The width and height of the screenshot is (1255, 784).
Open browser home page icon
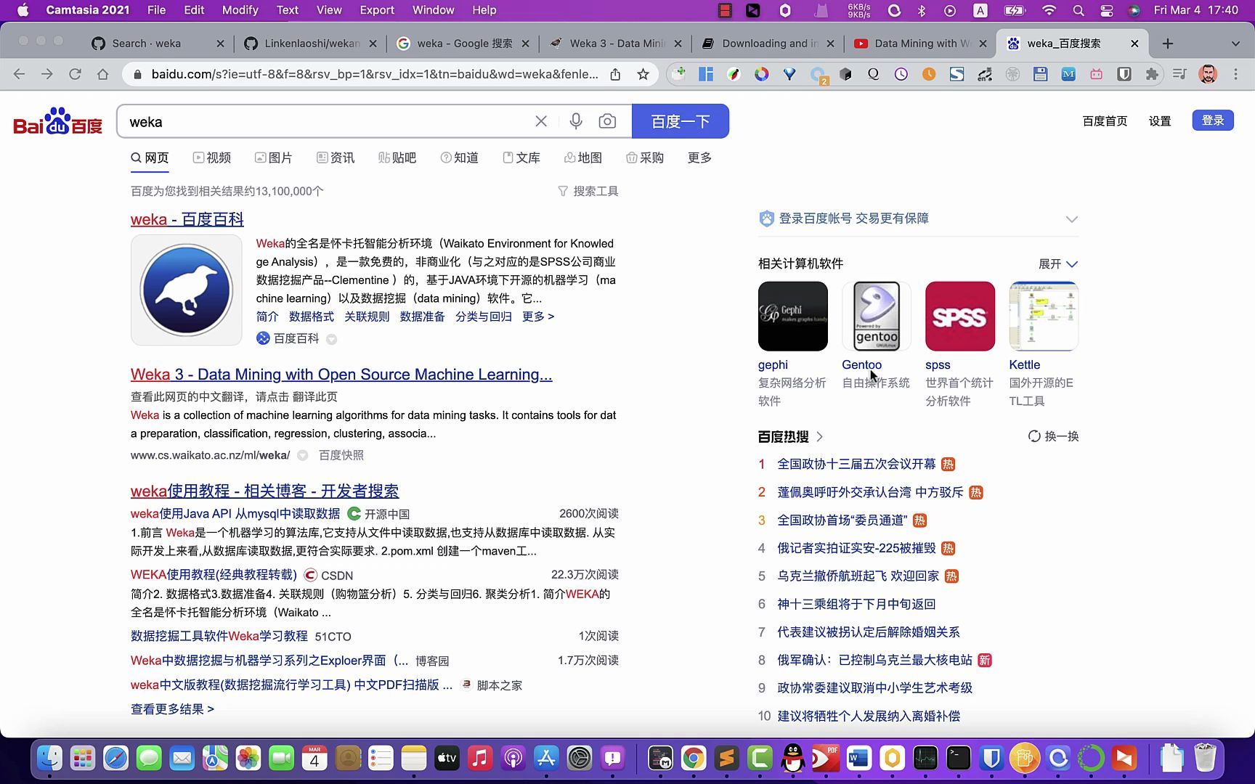(103, 74)
